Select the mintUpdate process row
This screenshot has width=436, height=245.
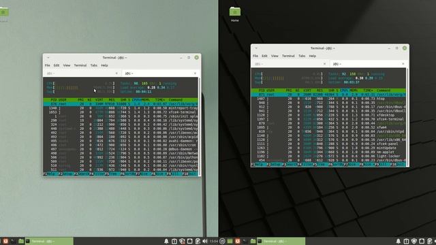(x=328, y=148)
